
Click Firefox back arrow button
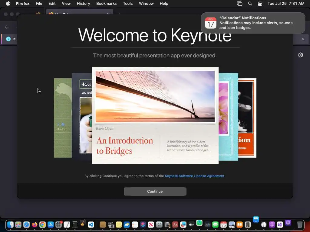coord(7,27)
